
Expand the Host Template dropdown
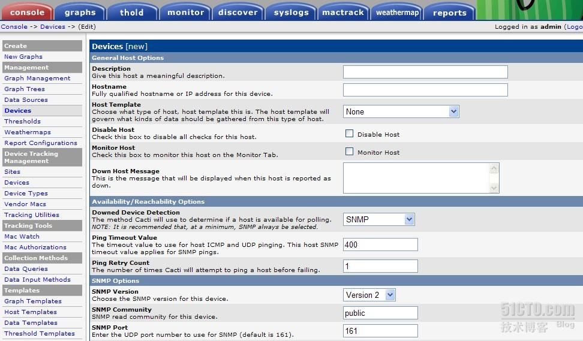tap(401, 111)
